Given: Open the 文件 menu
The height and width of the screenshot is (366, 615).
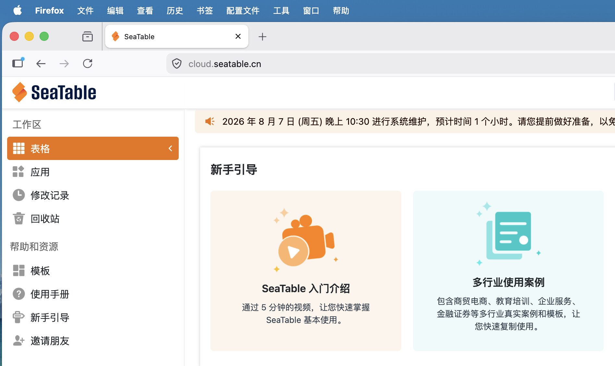Looking at the screenshot, I should (x=85, y=11).
